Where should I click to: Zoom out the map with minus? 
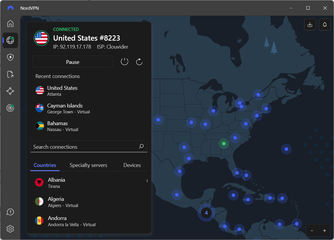(x=312, y=231)
